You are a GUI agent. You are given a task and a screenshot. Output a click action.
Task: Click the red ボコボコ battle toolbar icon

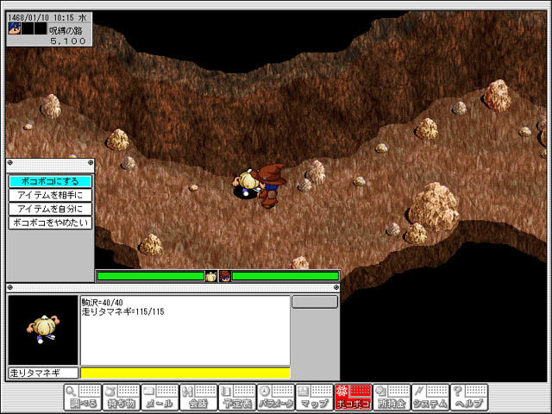pos(353,397)
